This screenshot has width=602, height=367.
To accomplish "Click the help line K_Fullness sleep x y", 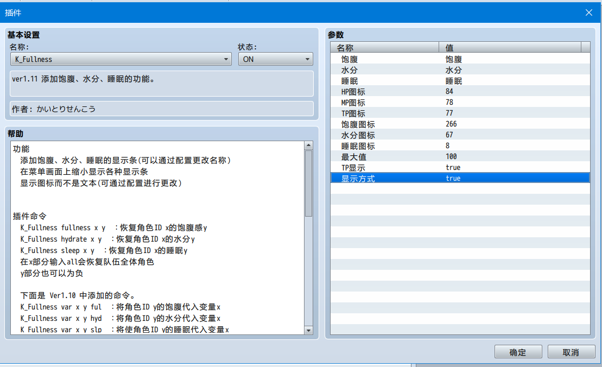I will (x=104, y=251).
